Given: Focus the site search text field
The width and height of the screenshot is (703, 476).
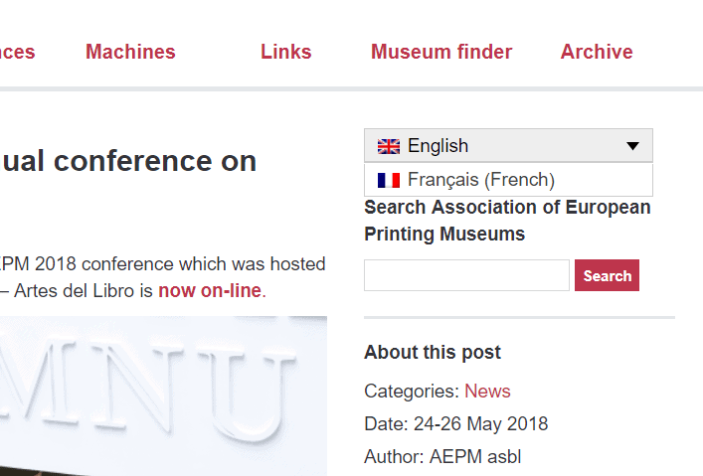Looking at the screenshot, I should [466, 275].
